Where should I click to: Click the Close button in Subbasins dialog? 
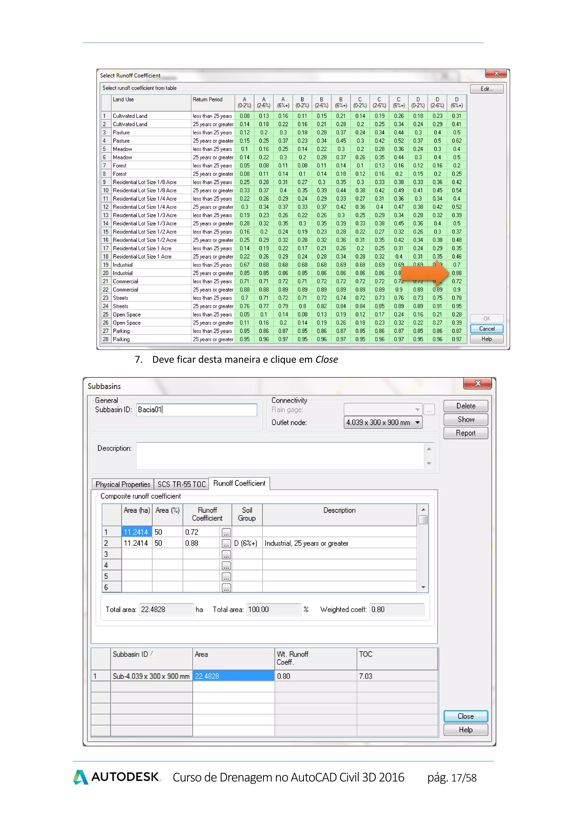(466, 716)
